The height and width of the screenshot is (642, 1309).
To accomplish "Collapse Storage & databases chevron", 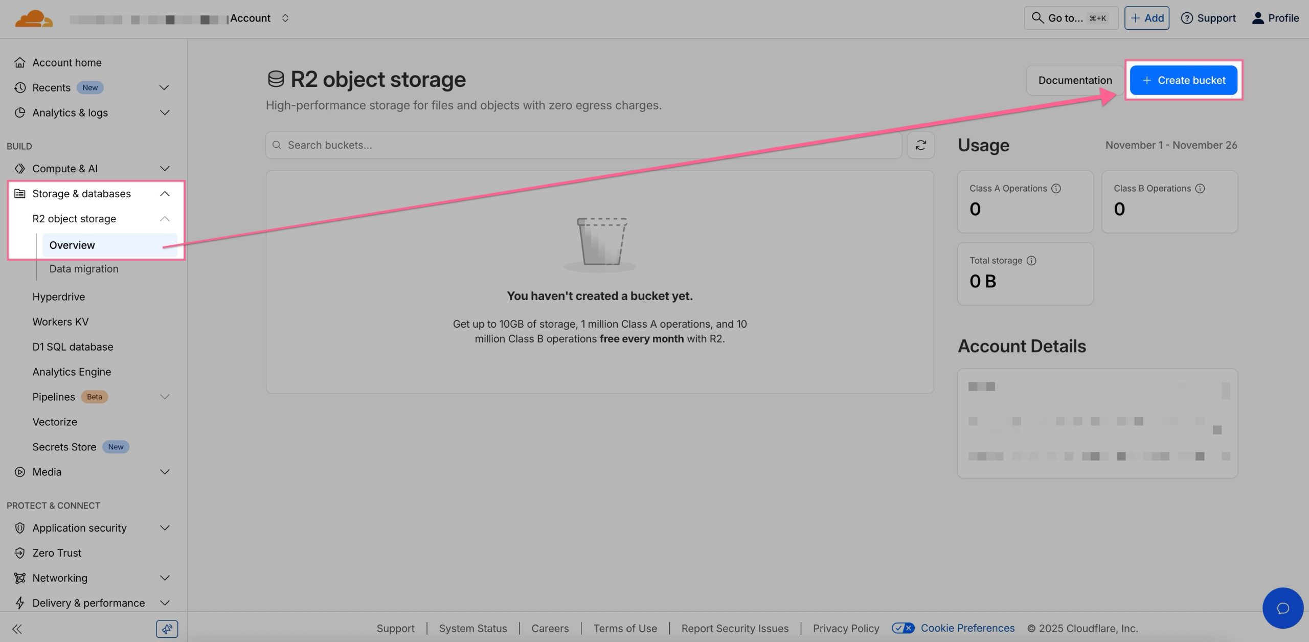I will (x=164, y=193).
